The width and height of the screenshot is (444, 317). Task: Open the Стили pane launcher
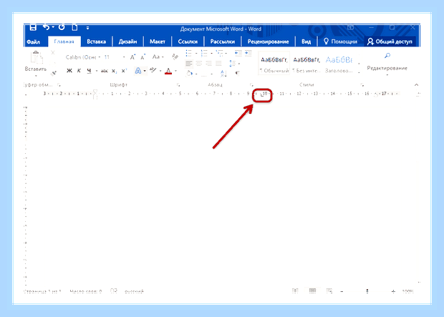click(362, 84)
